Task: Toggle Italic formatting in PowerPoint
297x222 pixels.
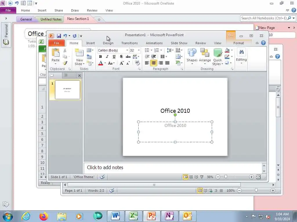Action: click(x=107, y=56)
